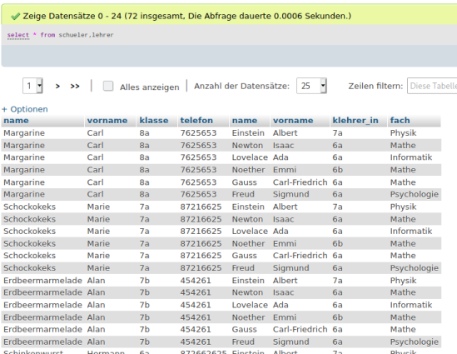Sort by the telefon column header

pyautogui.click(x=196, y=121)
